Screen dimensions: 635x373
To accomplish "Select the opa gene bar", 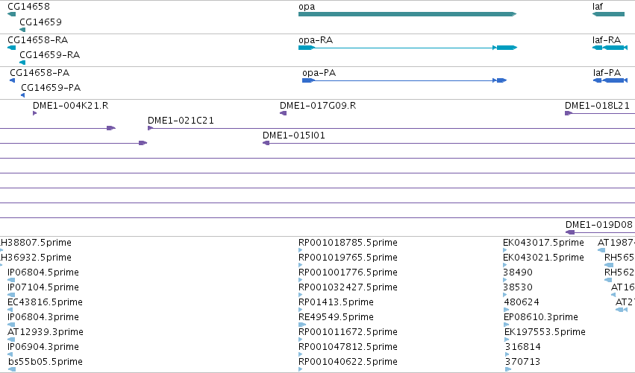I will click(x=407, y=14).
